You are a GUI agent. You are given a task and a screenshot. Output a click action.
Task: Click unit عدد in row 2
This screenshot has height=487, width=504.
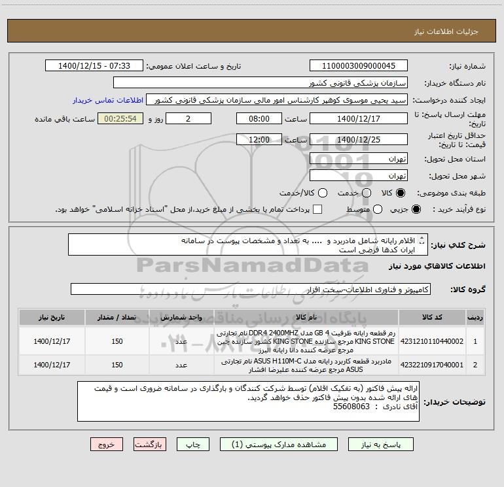click(181, 365)
